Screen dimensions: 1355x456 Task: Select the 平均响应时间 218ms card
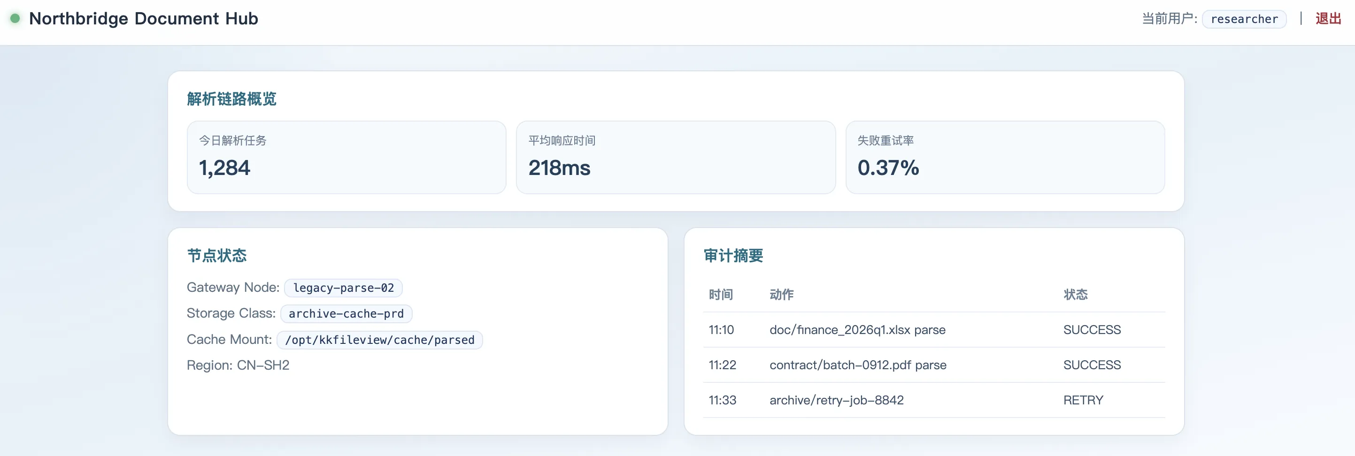pos(676,157)
